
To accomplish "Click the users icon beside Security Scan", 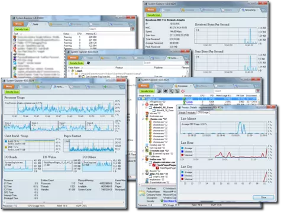I will pos(159,91).
